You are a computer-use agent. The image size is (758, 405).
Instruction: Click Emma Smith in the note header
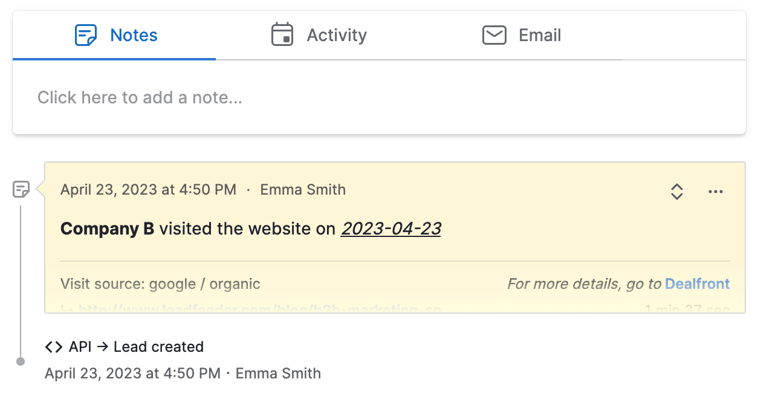pyautogui.click(x=303, y=190)
